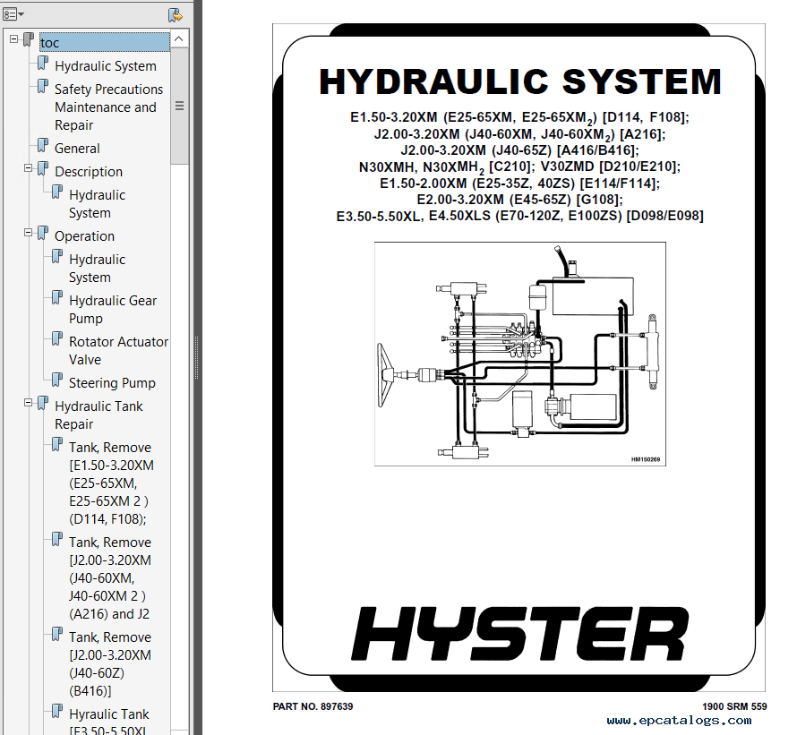Screen dimensions: 797x735
Task: Click the icon for Tank, Remove (D114, F108)
Action: (57, 444)
